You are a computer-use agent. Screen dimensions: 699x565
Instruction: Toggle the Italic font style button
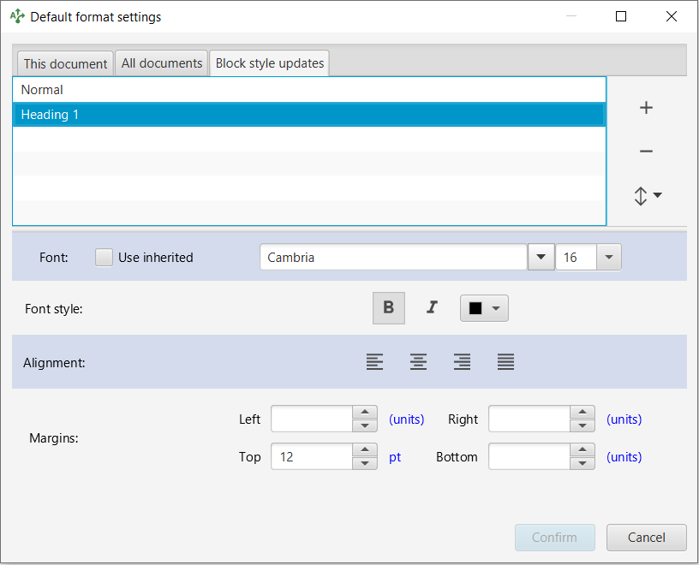(432, 307)
